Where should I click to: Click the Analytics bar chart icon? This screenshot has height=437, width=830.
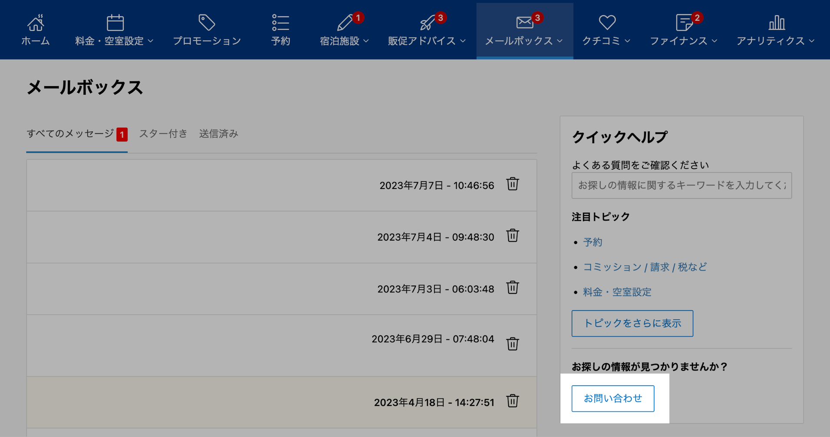pos(776,23)
